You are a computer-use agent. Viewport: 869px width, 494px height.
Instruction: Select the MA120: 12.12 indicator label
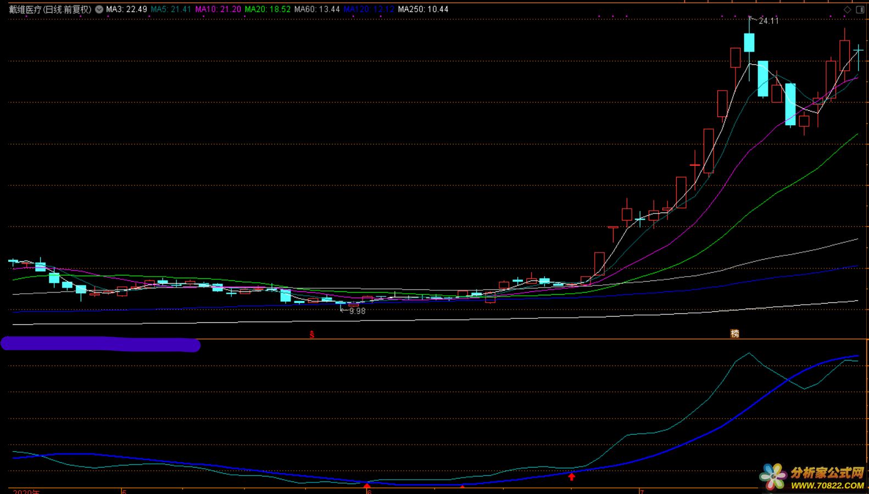pos(369,9)
